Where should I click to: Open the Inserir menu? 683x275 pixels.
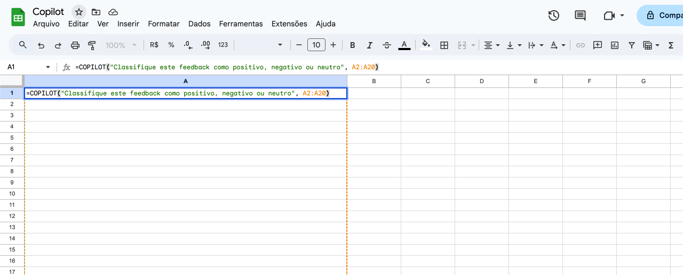coord(128,24)
